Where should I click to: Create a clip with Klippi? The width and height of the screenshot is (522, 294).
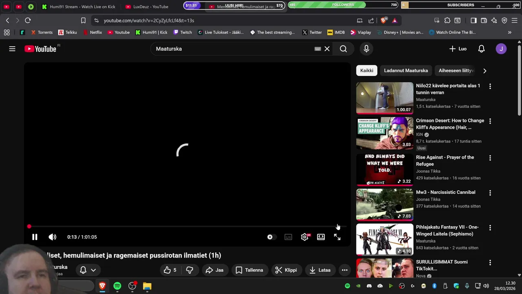click(286, 270)
